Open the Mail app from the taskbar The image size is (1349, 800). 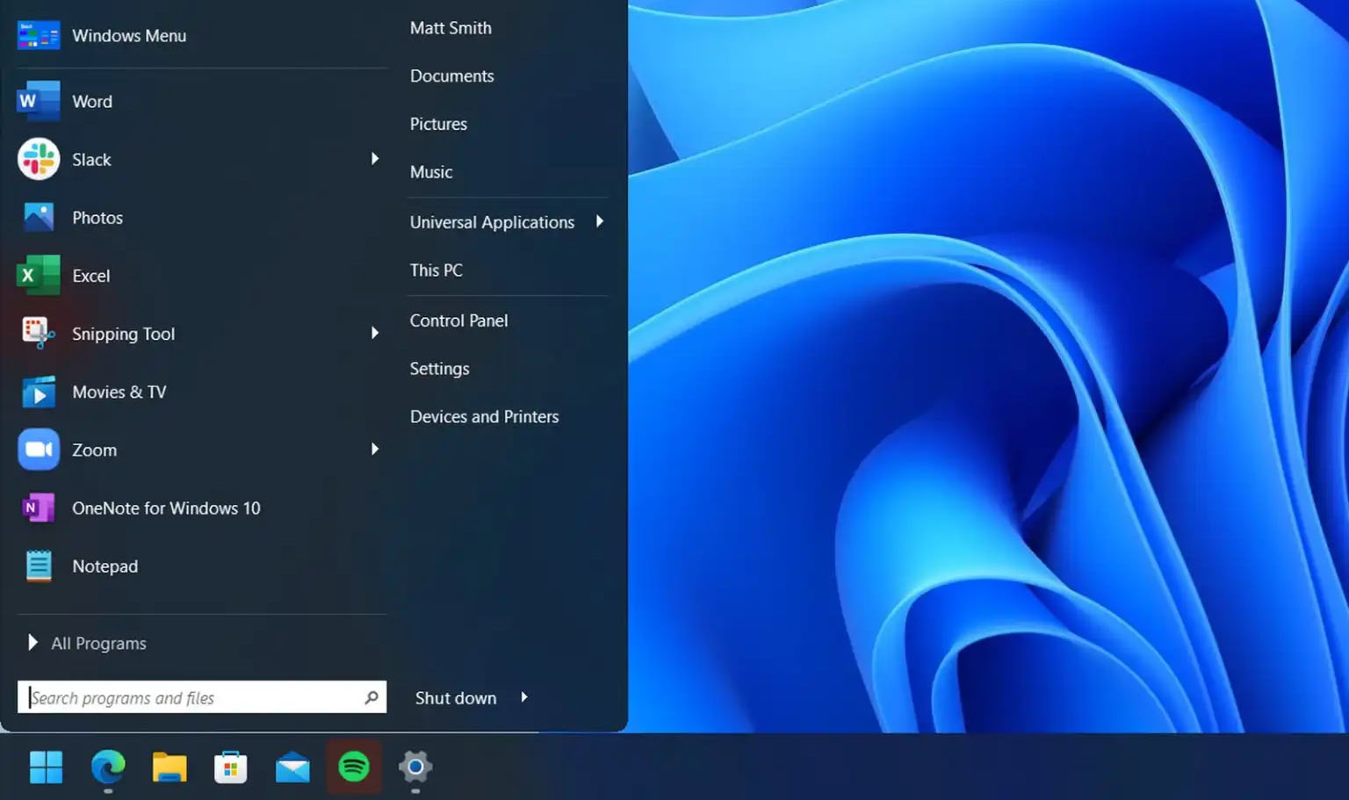click(x=292, y=768)
